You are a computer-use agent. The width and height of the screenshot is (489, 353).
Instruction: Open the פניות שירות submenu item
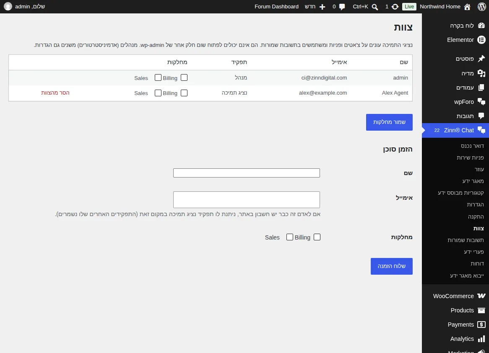470,157
